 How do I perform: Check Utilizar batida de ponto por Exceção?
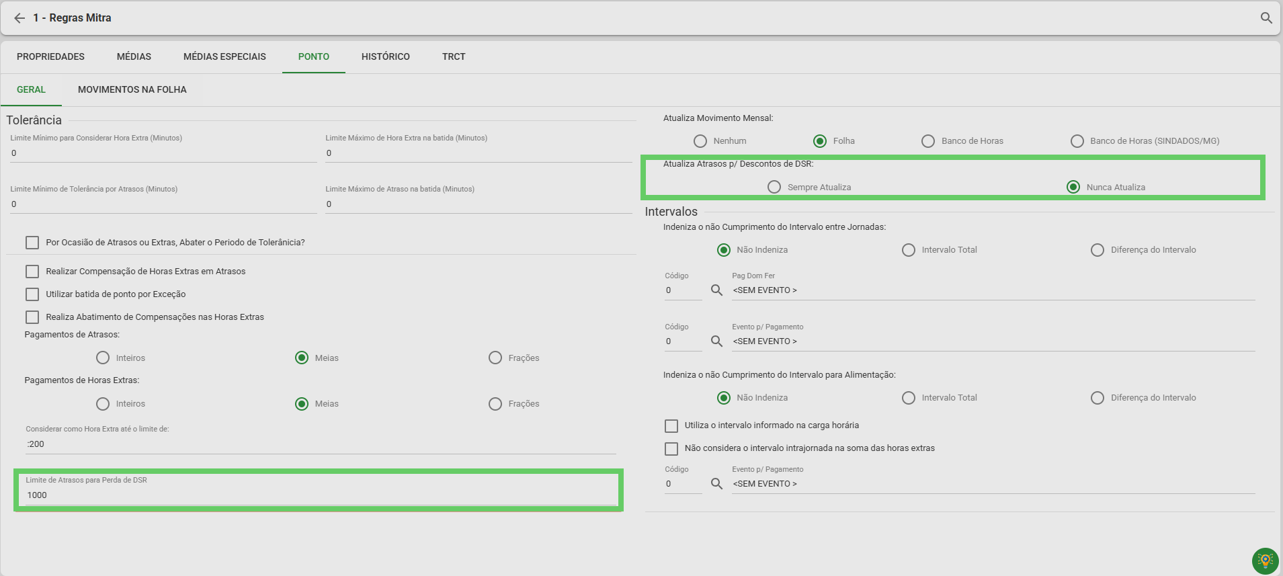click(32, 294)
